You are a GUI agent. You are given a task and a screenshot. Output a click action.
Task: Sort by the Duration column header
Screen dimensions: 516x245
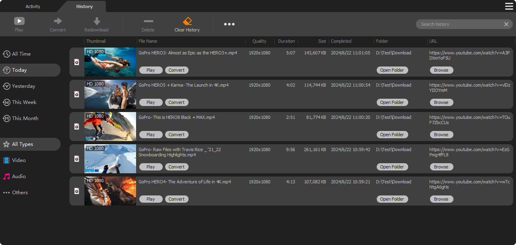coord(286,41)
